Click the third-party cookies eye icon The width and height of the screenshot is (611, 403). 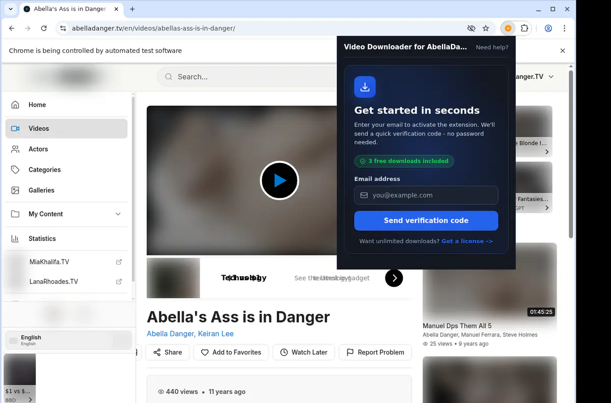click(x=471, y=29)
